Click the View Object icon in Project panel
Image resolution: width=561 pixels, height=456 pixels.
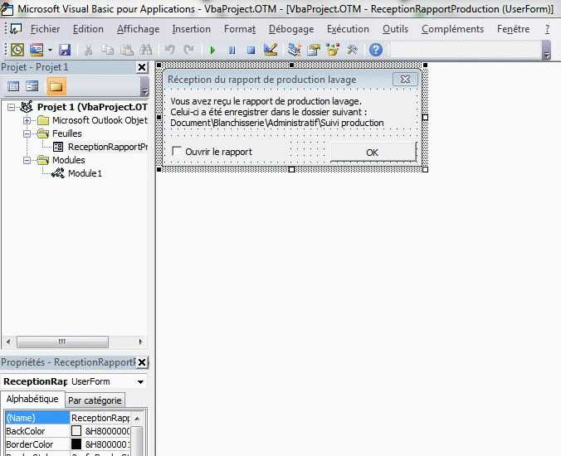pos(32,86)
